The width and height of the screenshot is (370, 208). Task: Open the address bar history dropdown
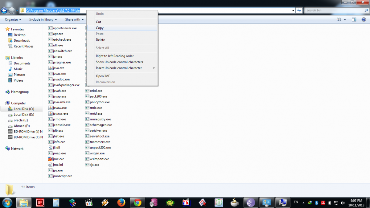click(x=293, y=10)
